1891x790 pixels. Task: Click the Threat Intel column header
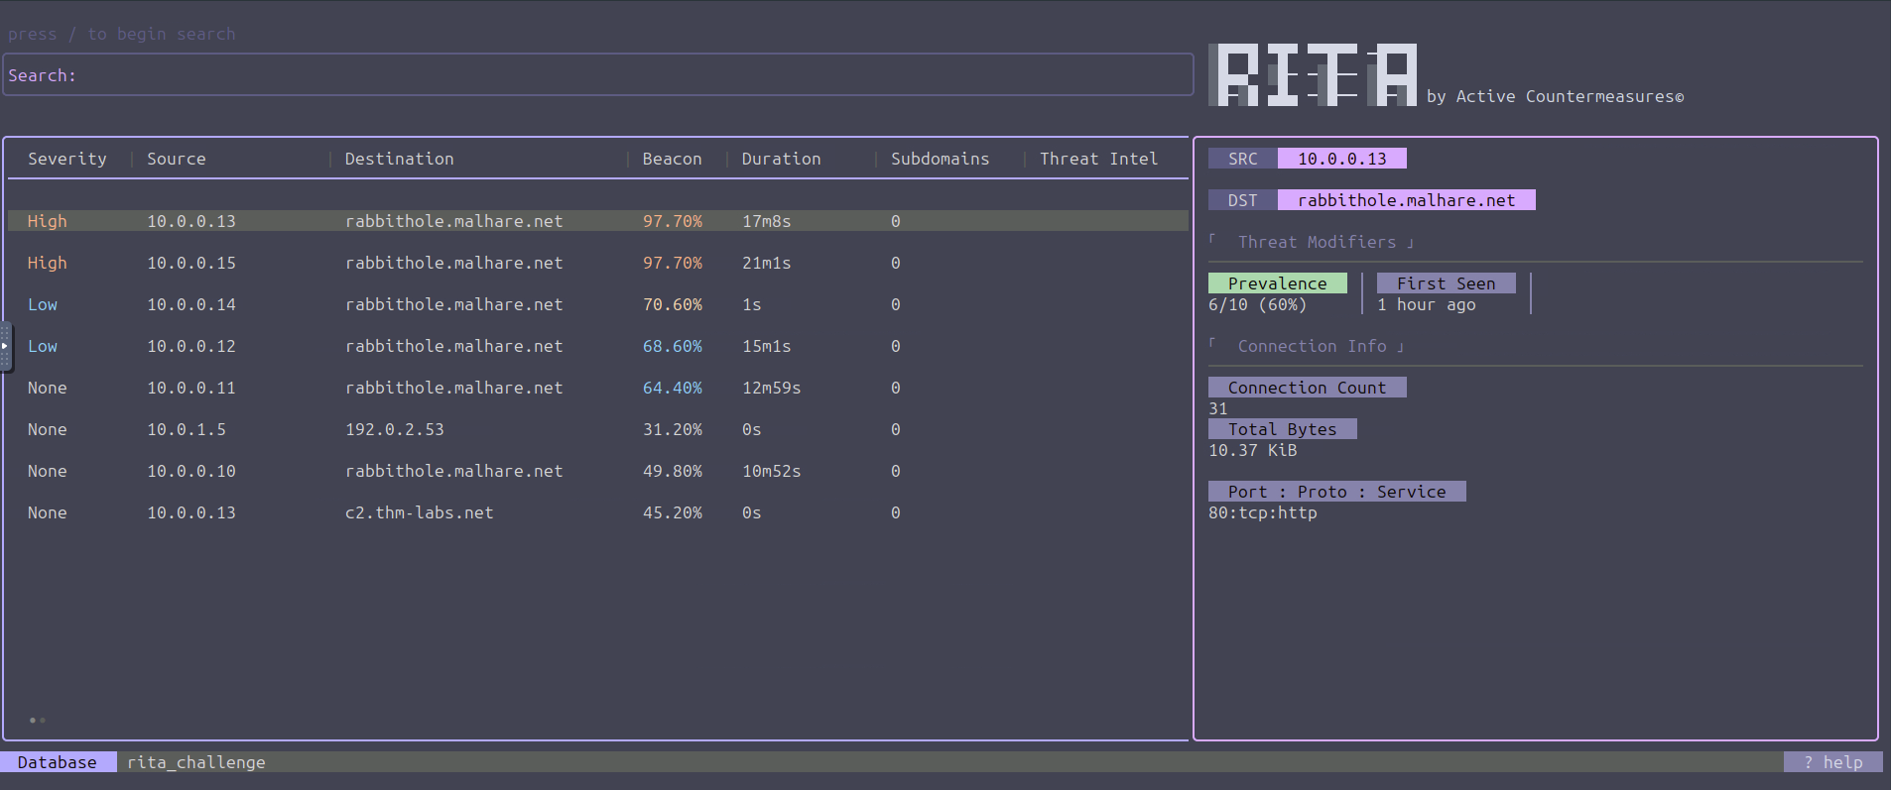coord(1098,159)
